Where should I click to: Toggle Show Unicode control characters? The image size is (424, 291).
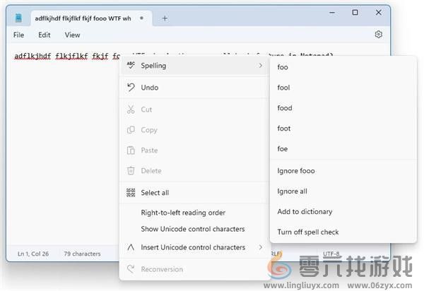pos(192,229)
